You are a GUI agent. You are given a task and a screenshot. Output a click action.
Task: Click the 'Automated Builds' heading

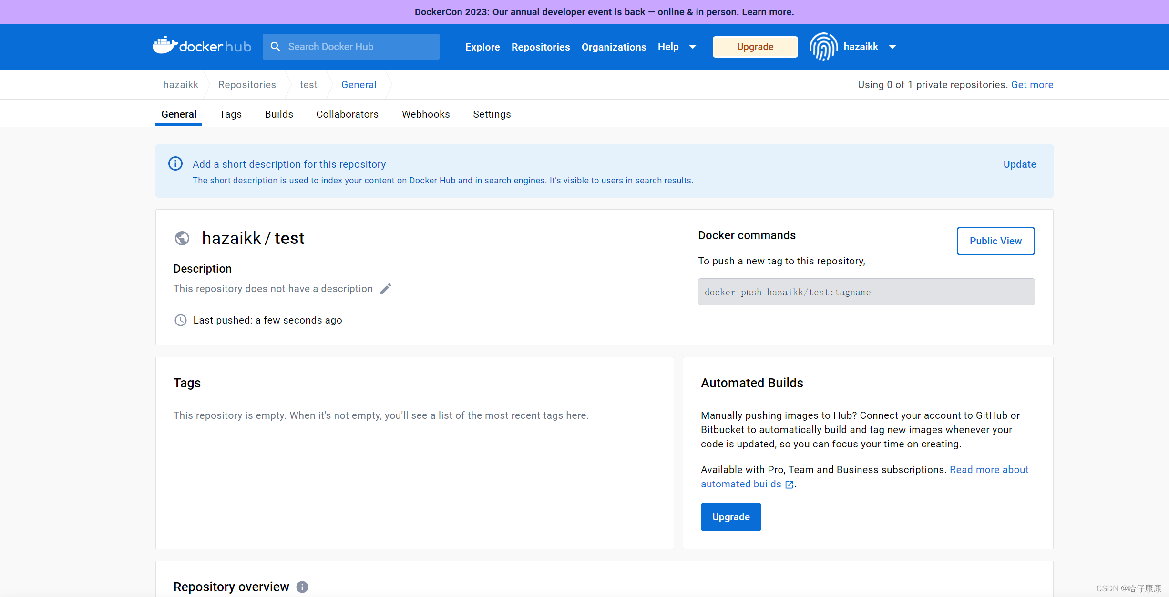(x=752, y=383)
